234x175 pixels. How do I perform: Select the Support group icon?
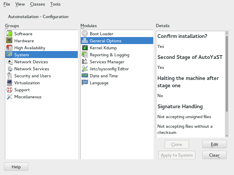click(9, 90)
